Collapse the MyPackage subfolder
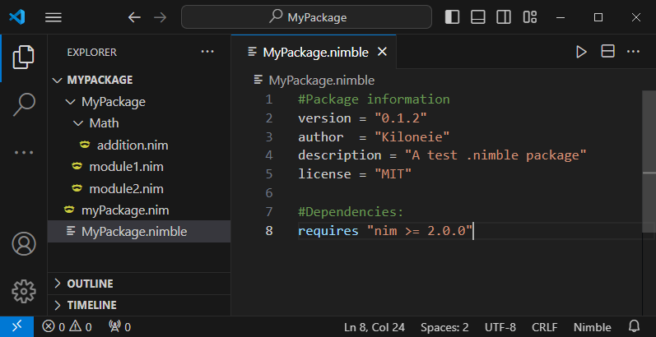The width and height of the screenshot is (656, 337). click(x=139, y=102)
